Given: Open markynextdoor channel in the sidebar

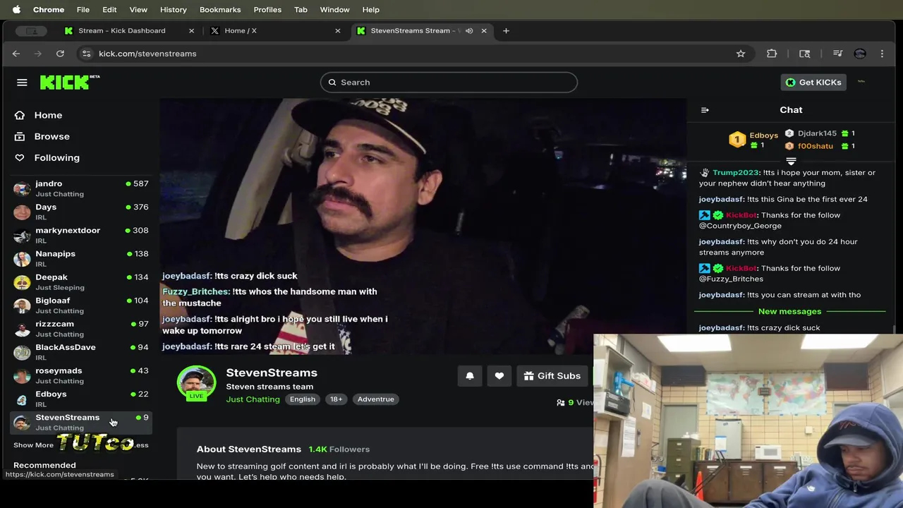Looking at the screenshot, I should [x=81, y=235].
